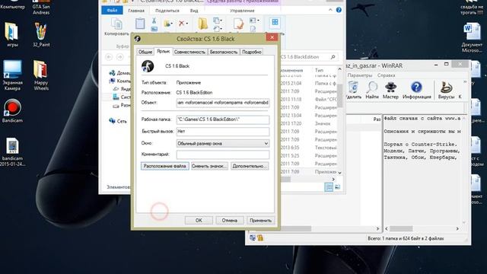Click the empty Комментарий field
Viewport: 487px width, 274px height.
pos(223,155)
